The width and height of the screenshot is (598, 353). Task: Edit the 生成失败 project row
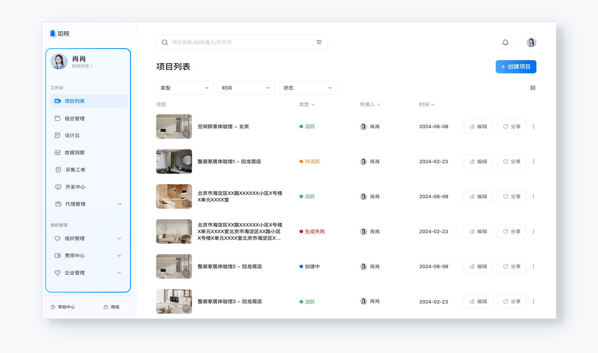pyautogui.click(x=478, y=231)
